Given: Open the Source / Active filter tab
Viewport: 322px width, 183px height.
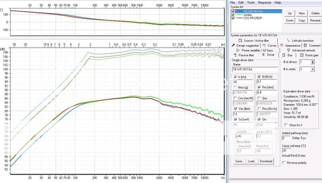Looking at the screenshot, I should point(255,41).
